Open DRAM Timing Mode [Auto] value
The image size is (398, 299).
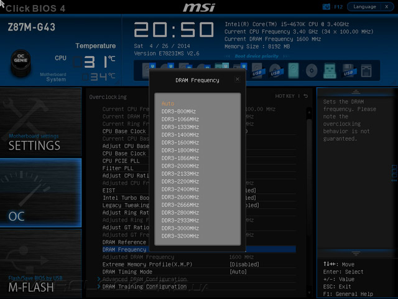click(x=238, y=272)
